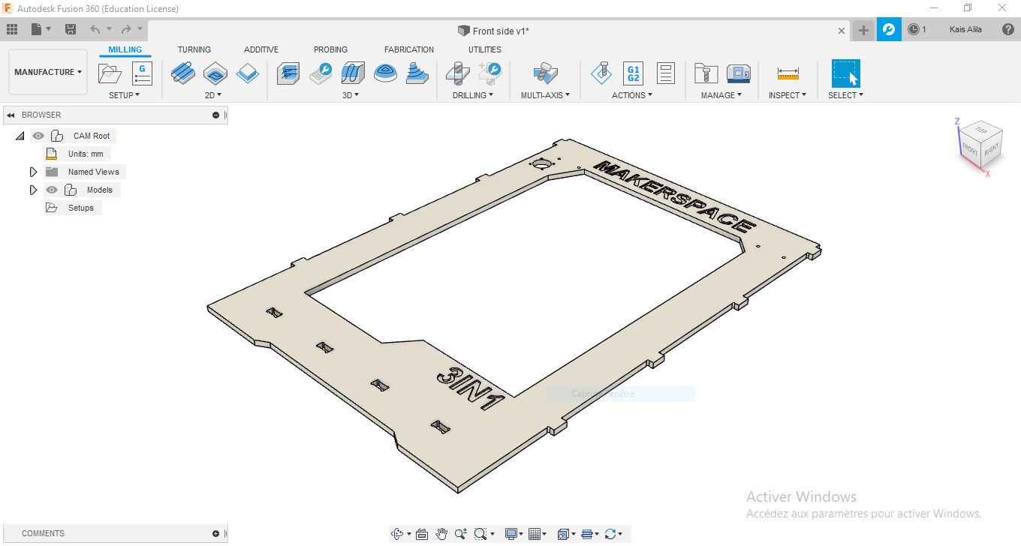Select the Face milling tool
This screenshot has height=546, width=1021.
pyautogui.click(x=247, y=73)
